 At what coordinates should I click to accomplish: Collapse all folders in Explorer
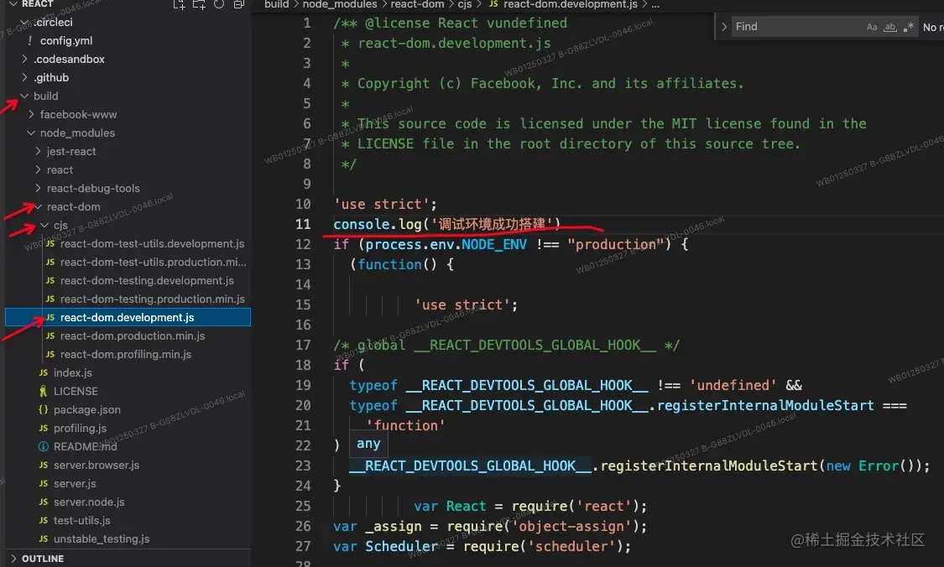click(x=239, y=4)
